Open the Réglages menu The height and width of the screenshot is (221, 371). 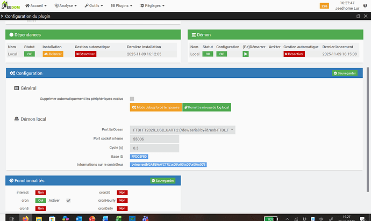point(152,5)
